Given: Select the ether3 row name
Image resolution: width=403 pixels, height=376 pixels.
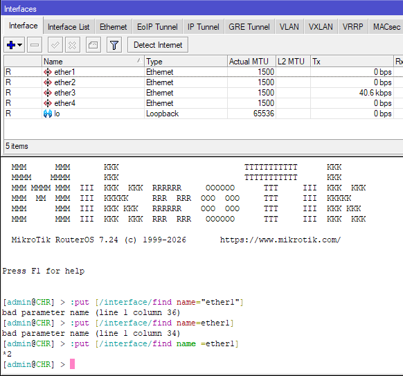Looking at the screenshot, I should tap(65, 93).
